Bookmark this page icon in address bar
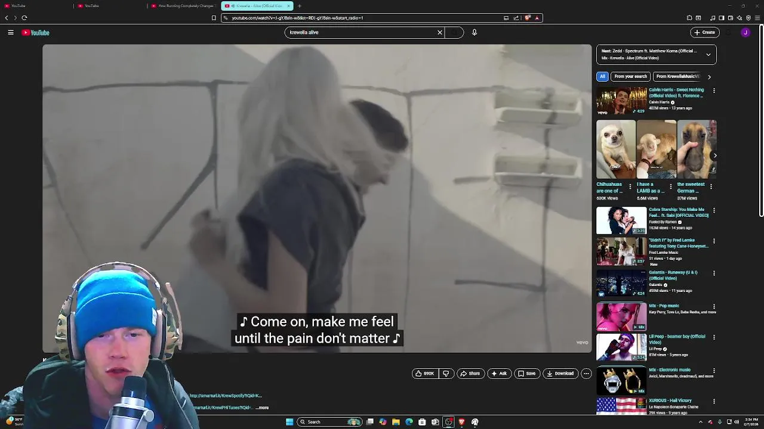The width and height of the screenshot is (764, 429). (x=214, y=18)
